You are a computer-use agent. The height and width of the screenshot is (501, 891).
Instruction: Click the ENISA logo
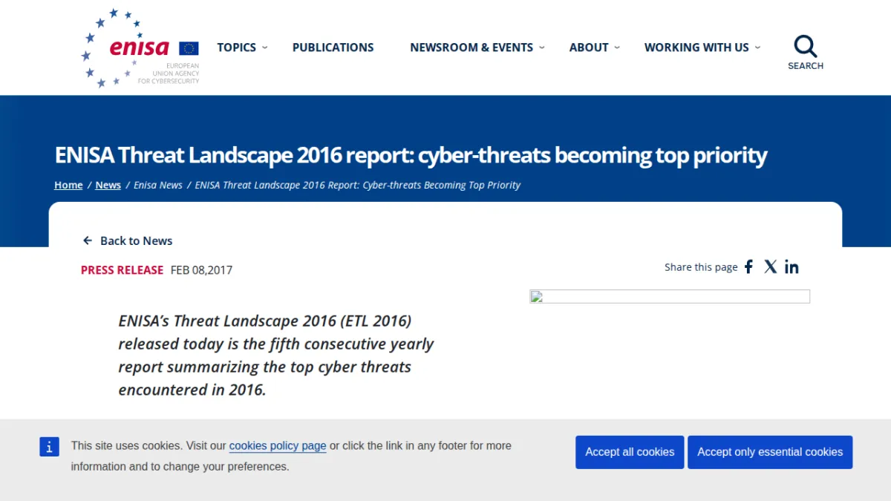[140, 48]
